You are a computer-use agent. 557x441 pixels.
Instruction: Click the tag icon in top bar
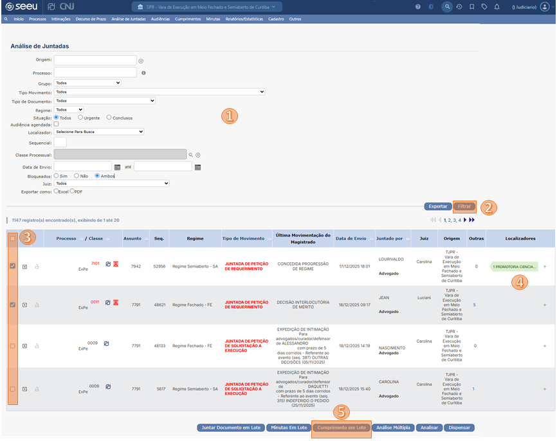point(484,6)
